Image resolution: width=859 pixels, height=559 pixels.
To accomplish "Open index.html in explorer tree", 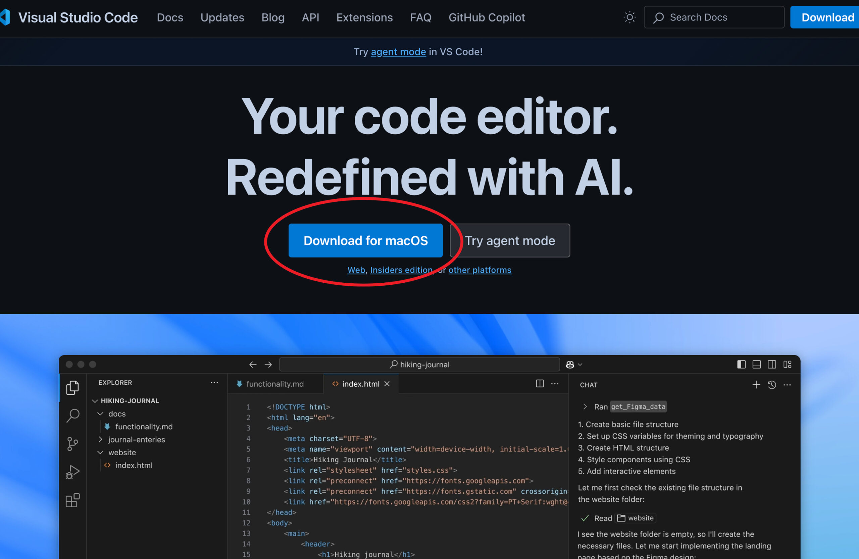I will (134, 465).
